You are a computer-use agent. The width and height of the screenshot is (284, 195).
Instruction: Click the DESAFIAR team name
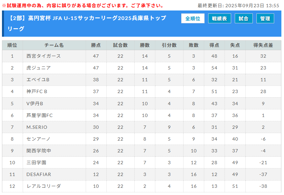pos(39,174)
